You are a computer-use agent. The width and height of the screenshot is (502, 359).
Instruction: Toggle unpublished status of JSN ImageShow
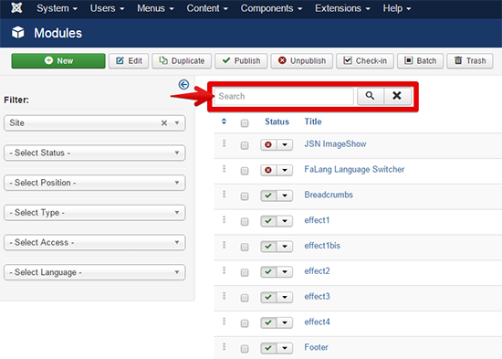click(268, 145)
